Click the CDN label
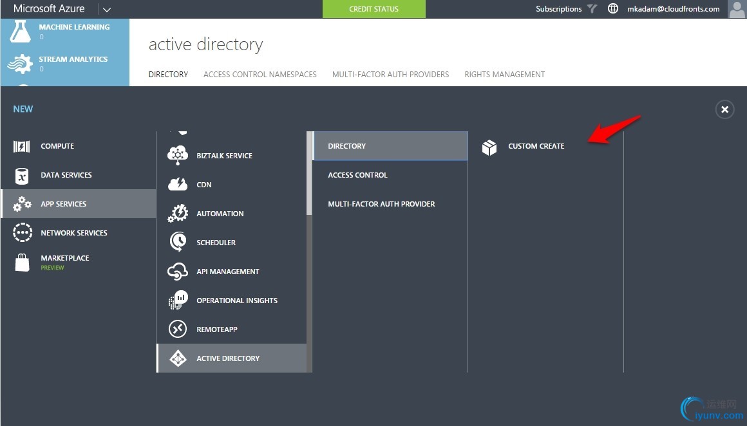Screen dimensions: 747x426 tap(204, 185)
